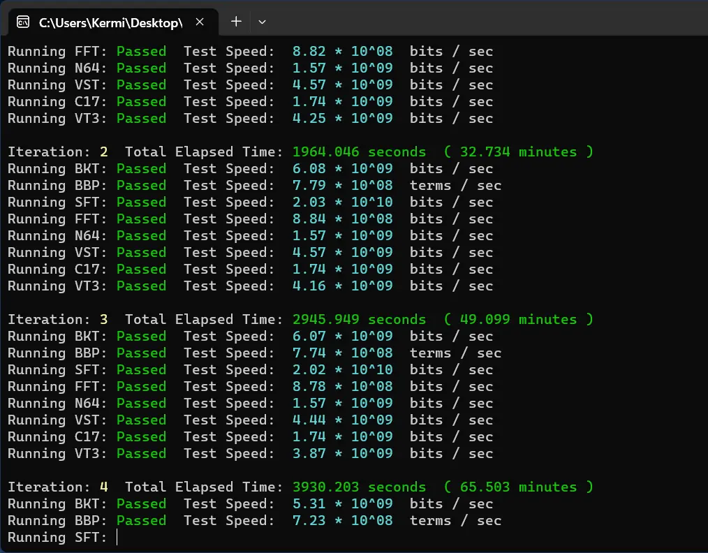
Task: Close the C:\Users\Kermi\Desktop\ tab
Action: (200, 22)
